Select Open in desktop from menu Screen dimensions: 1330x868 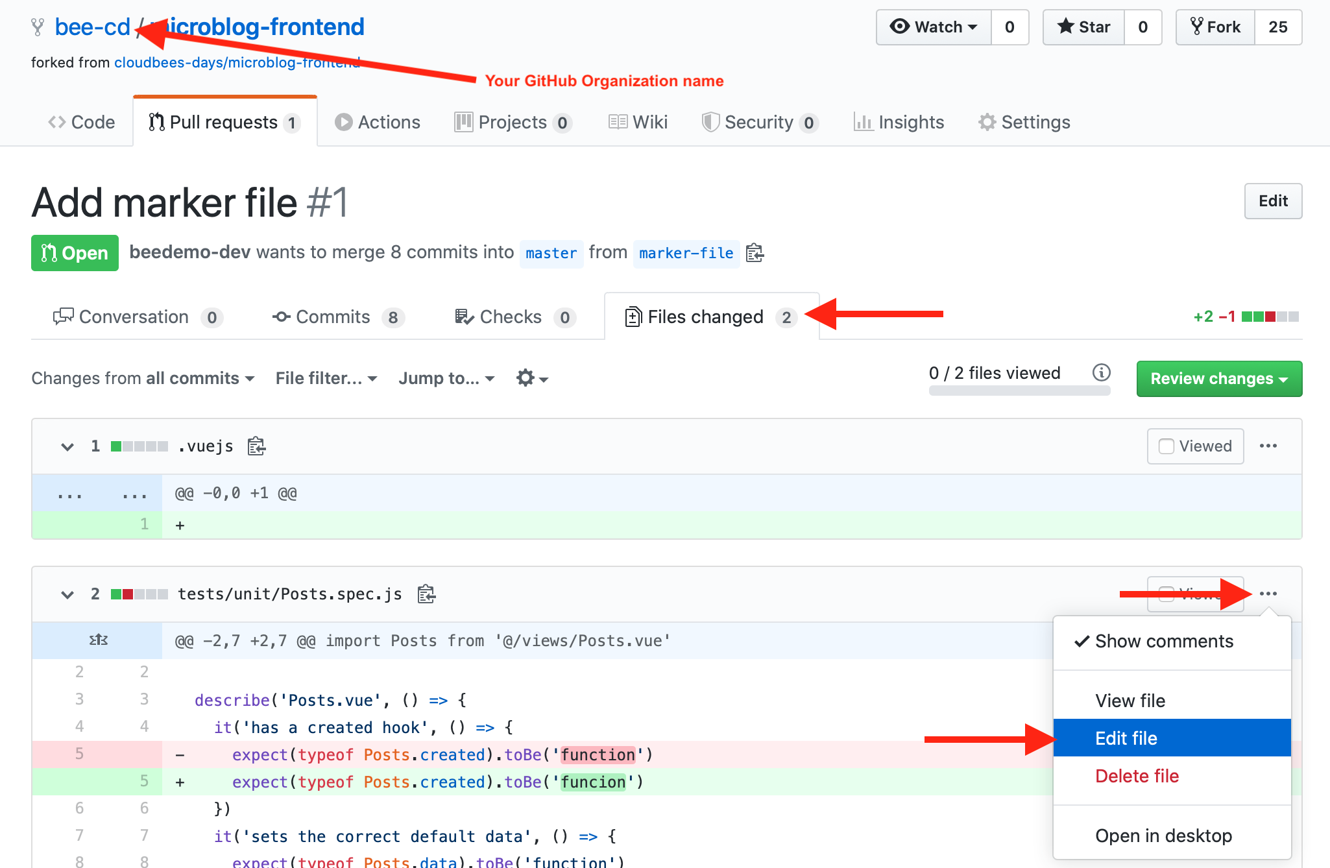click(1172, 836)
